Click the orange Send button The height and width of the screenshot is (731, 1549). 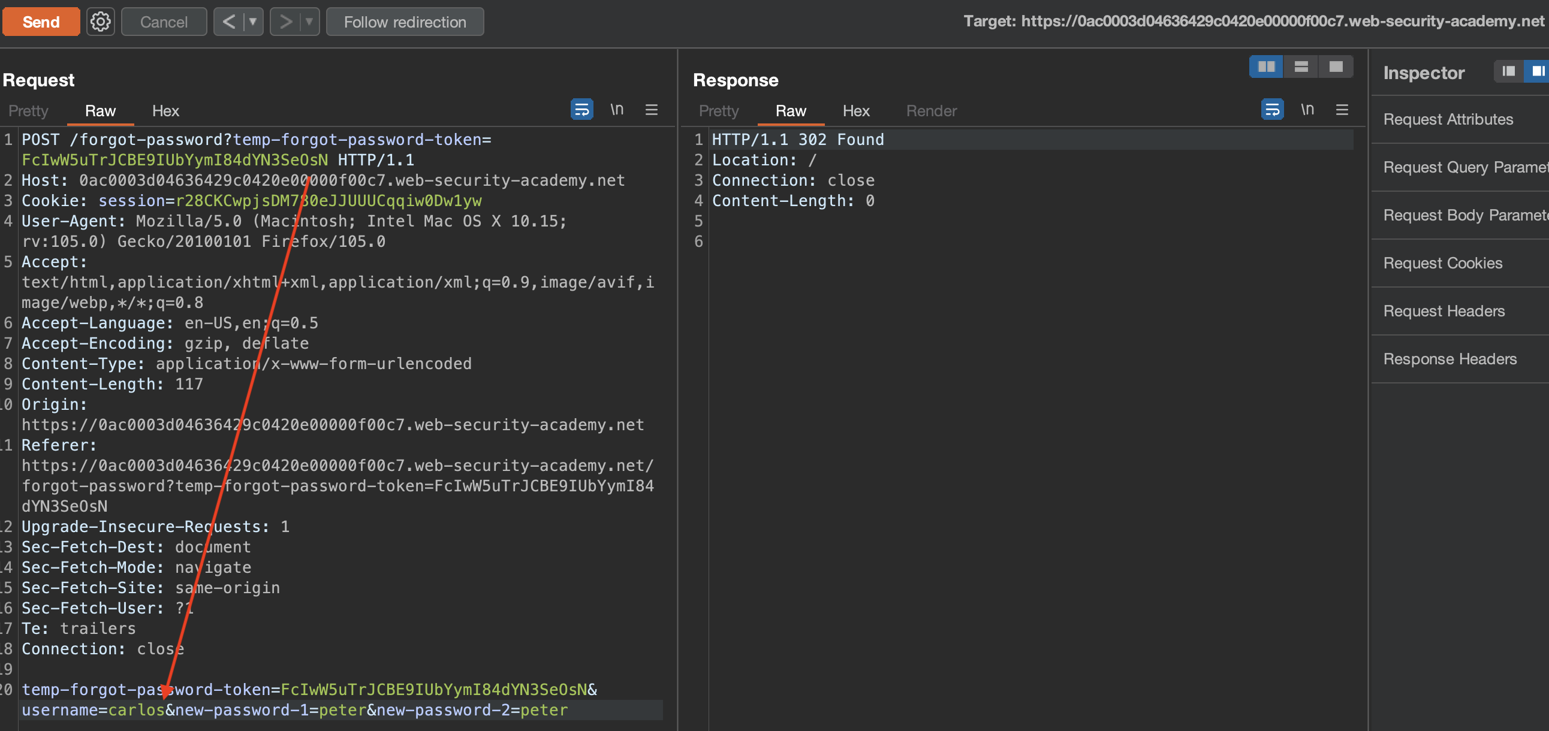(41, 22)
